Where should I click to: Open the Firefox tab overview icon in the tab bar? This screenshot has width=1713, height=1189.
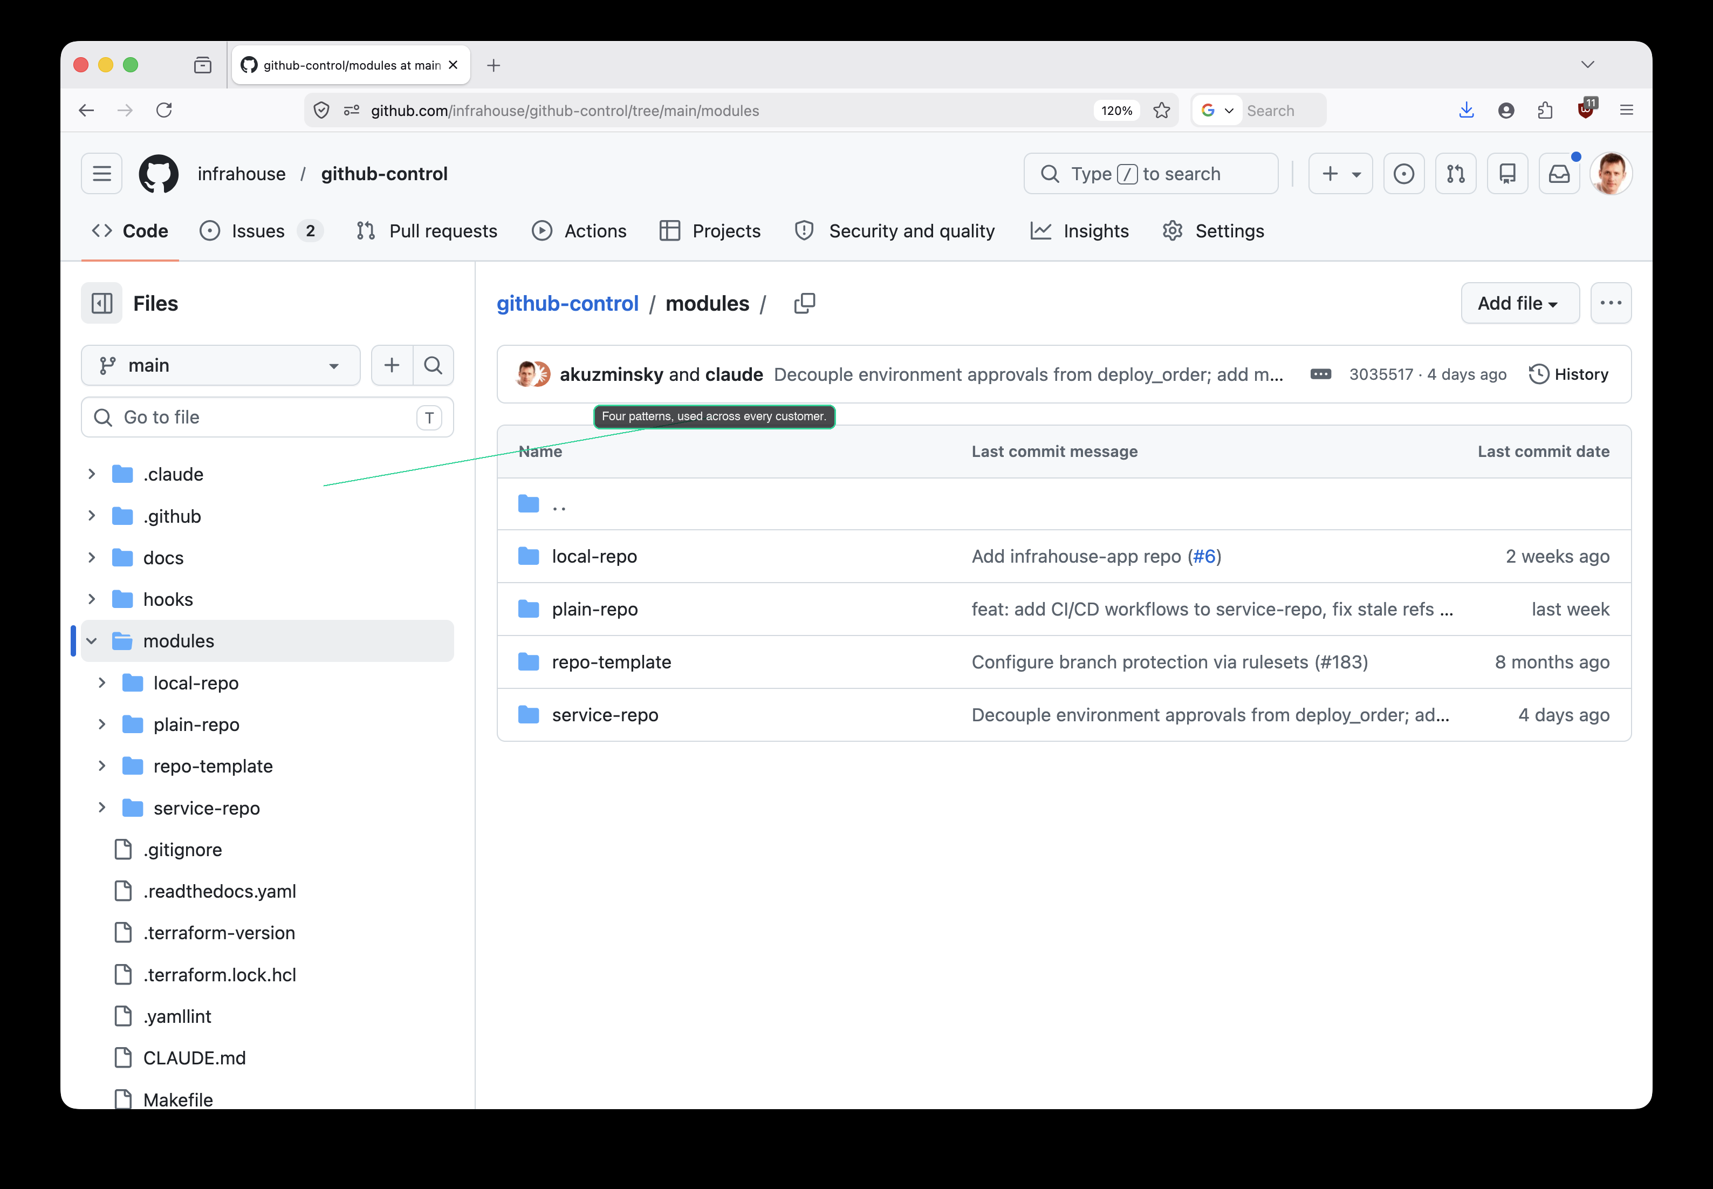pyautogui.click(x=203, y=66)
